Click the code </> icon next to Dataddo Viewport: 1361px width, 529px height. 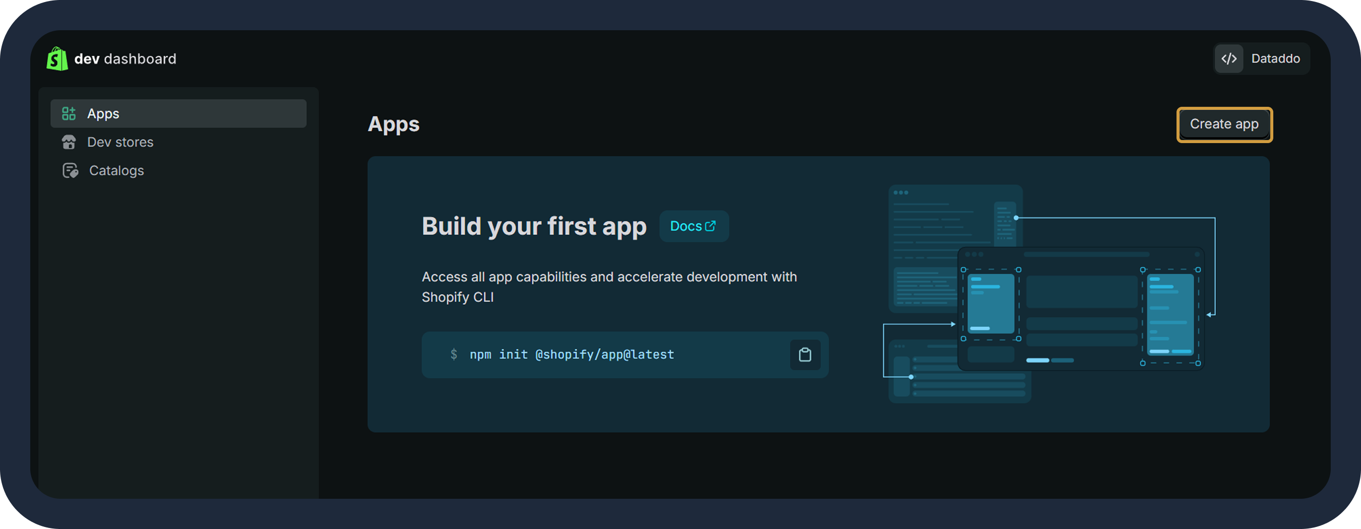(x=1229, y=58)
